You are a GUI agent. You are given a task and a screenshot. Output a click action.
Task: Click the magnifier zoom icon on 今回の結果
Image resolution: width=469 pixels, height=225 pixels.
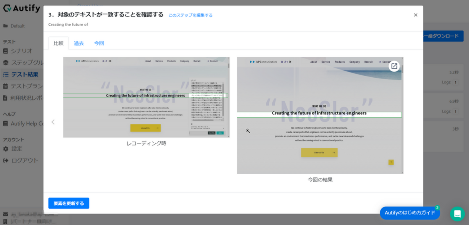coord(247,130)
